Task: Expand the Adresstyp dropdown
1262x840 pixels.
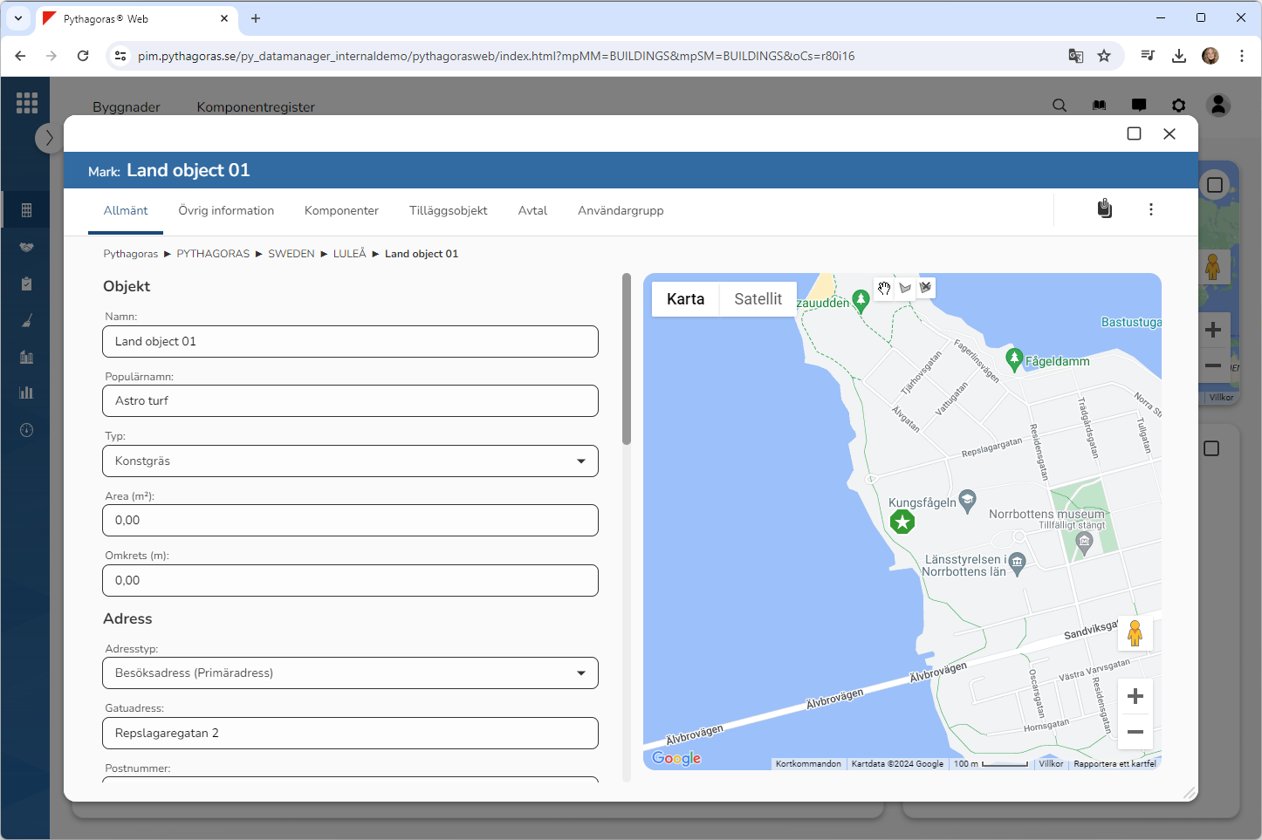Action: [350, 673]
